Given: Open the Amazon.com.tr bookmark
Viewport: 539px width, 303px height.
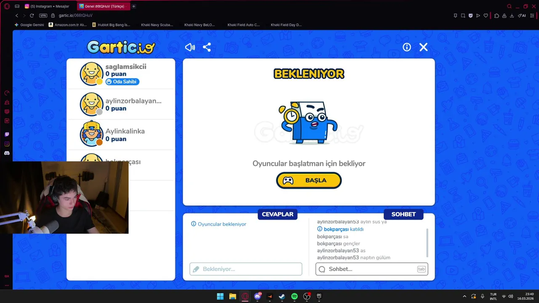Looking at the screenshot, I should (x=68, y=25).
